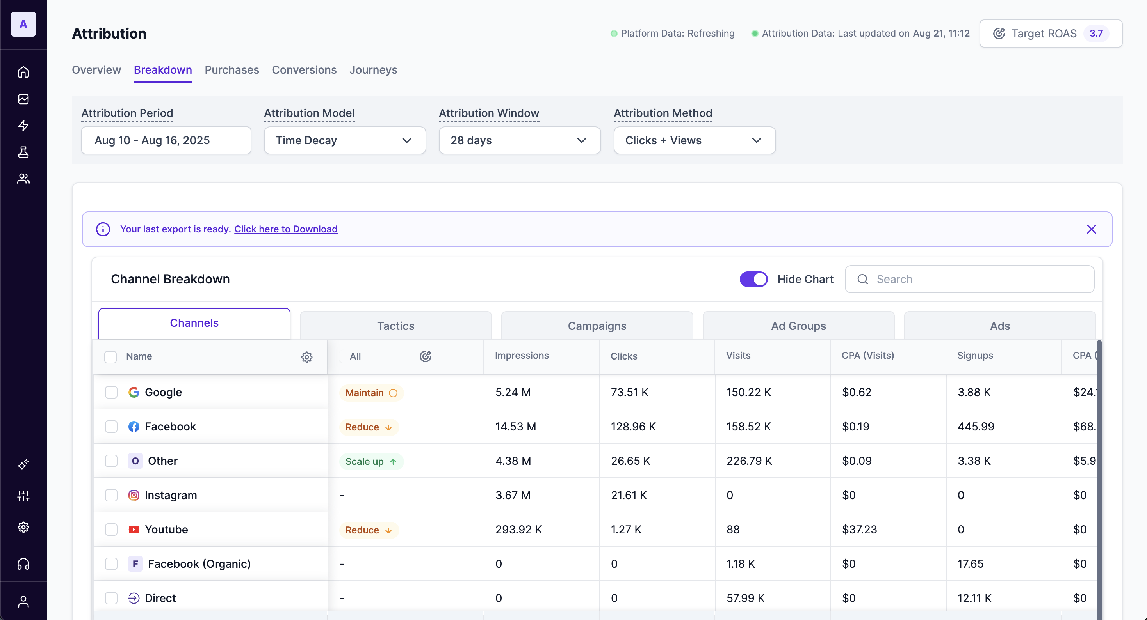Open the sliders controls sidebar icon

pos(23,496)
